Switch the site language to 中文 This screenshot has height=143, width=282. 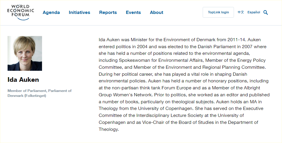click(x=241, y=12)
